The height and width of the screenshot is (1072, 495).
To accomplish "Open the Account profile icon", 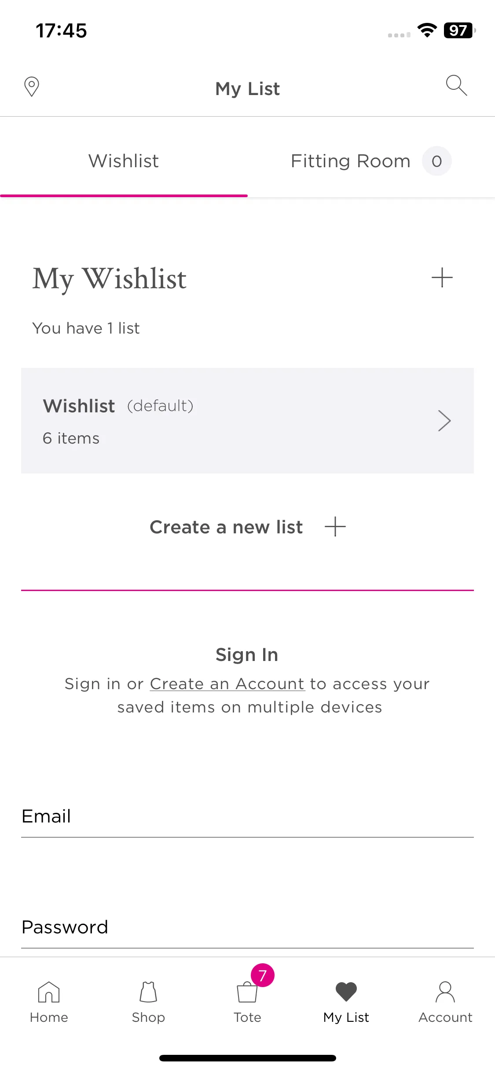I will [445, 992].
